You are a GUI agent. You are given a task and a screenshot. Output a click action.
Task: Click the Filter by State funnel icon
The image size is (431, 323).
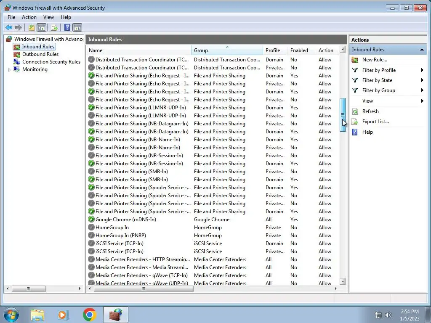355,80
